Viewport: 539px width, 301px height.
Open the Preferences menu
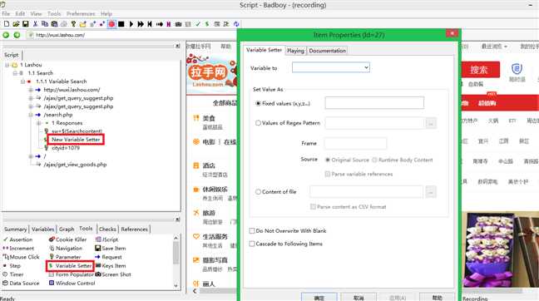pos(81,14)
